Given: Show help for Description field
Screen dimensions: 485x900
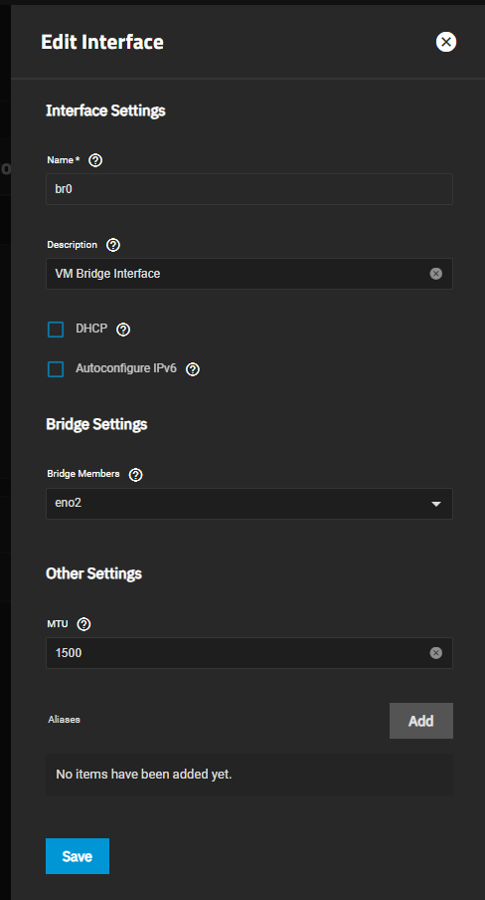Looking at the screenshot, I should point(113,245).
